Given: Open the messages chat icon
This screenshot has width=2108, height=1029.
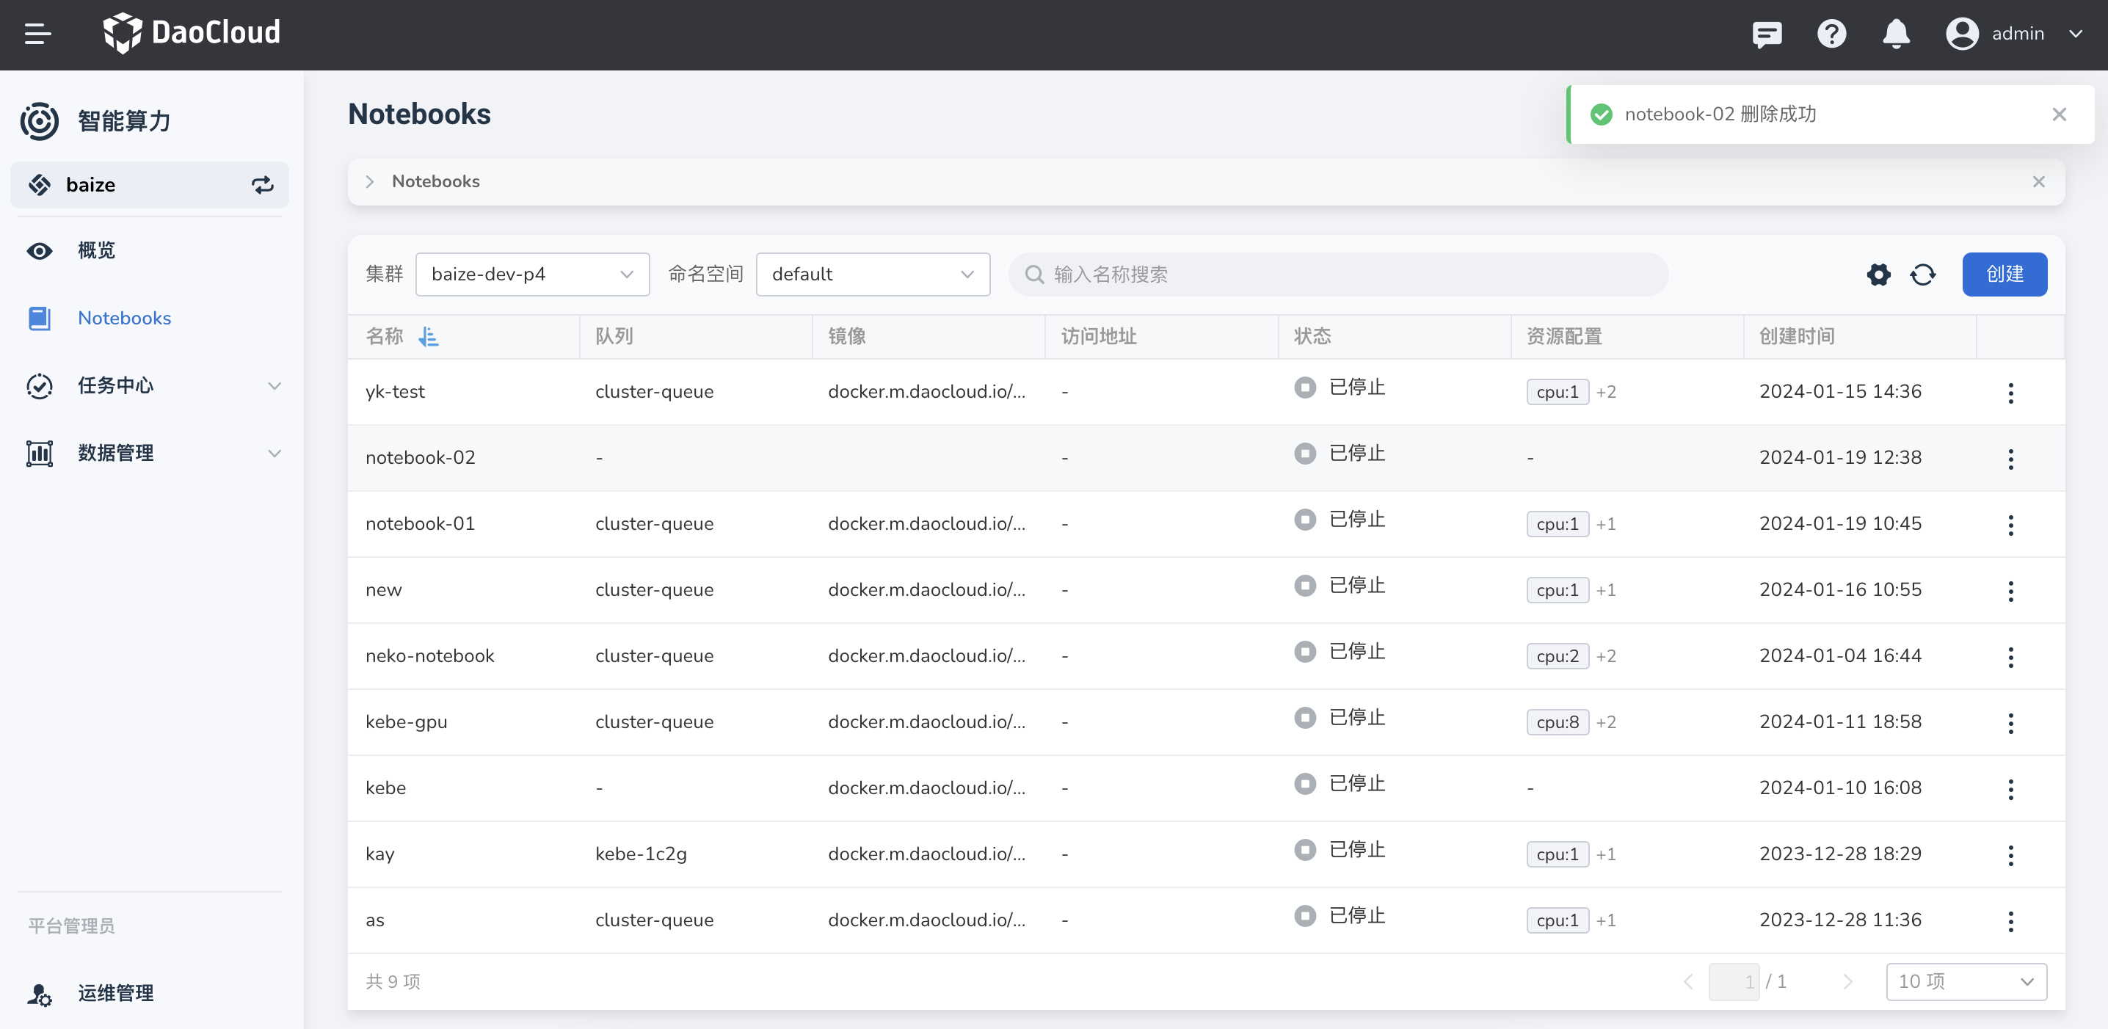Looking at the screenshot, I should click(1766, 34).
